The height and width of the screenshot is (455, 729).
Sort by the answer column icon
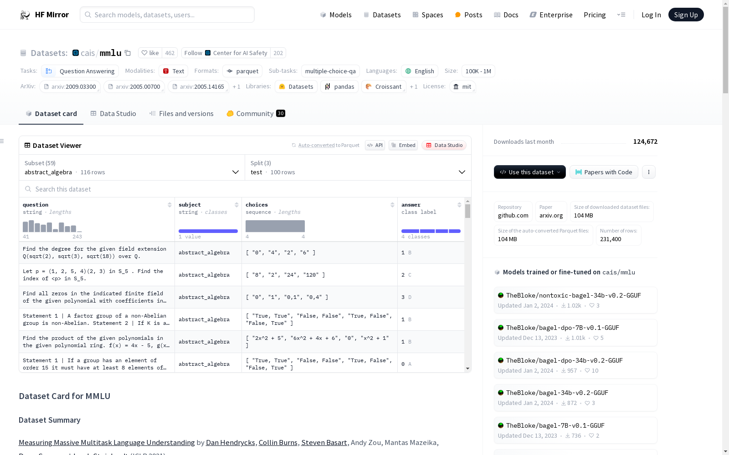tap(459, 205)
